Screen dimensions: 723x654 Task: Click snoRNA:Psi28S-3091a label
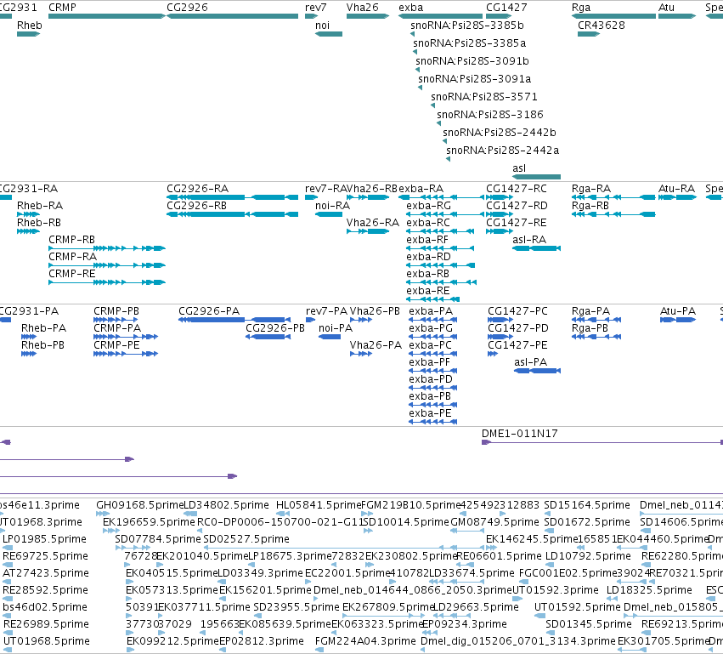(x=474, y=79)
